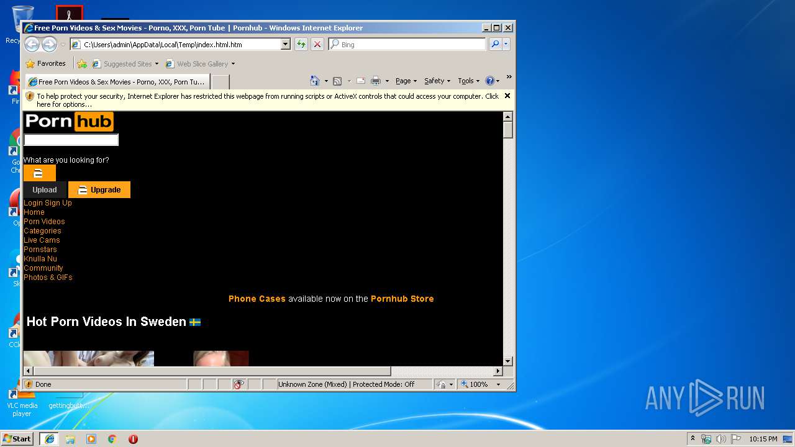Click the Categories link
Image resolution: width=795 pixels, height=447 pixels.
pos(42,230)
